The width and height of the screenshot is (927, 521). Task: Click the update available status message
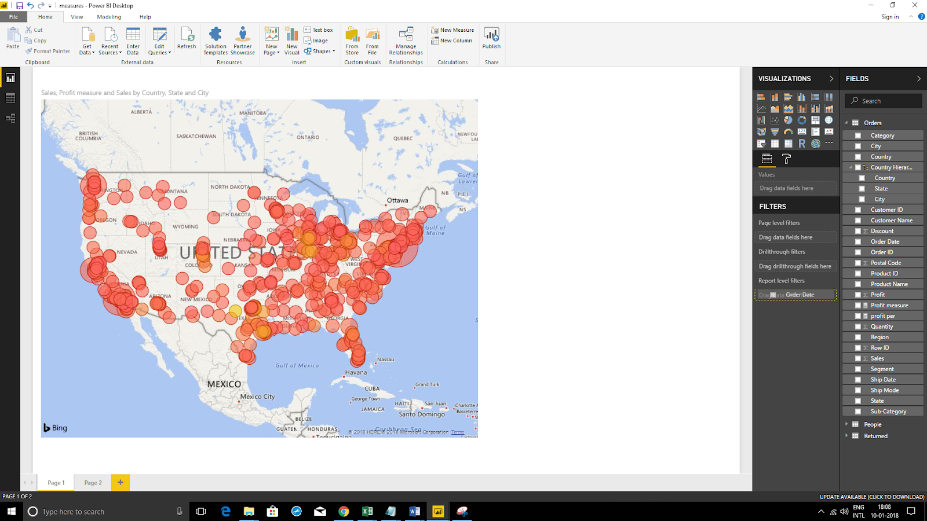(x=872, y=497)
